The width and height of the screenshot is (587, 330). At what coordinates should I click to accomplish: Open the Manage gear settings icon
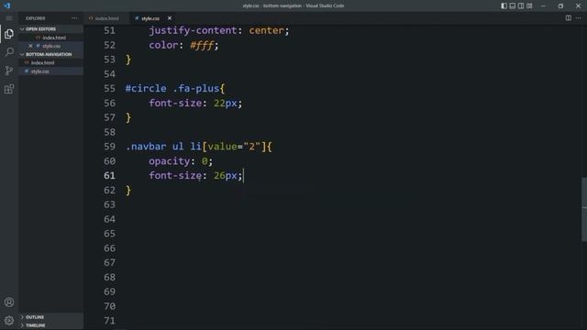(9, 320)
